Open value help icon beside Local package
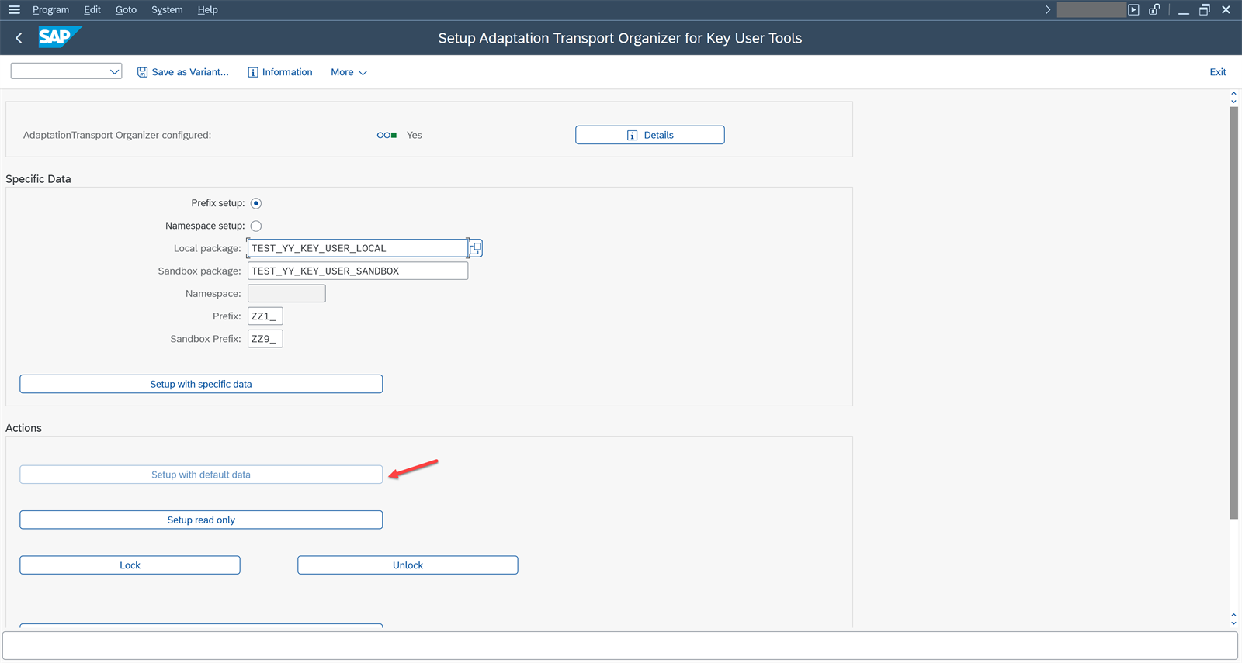 pyautogui.click(x=476, y=248)
